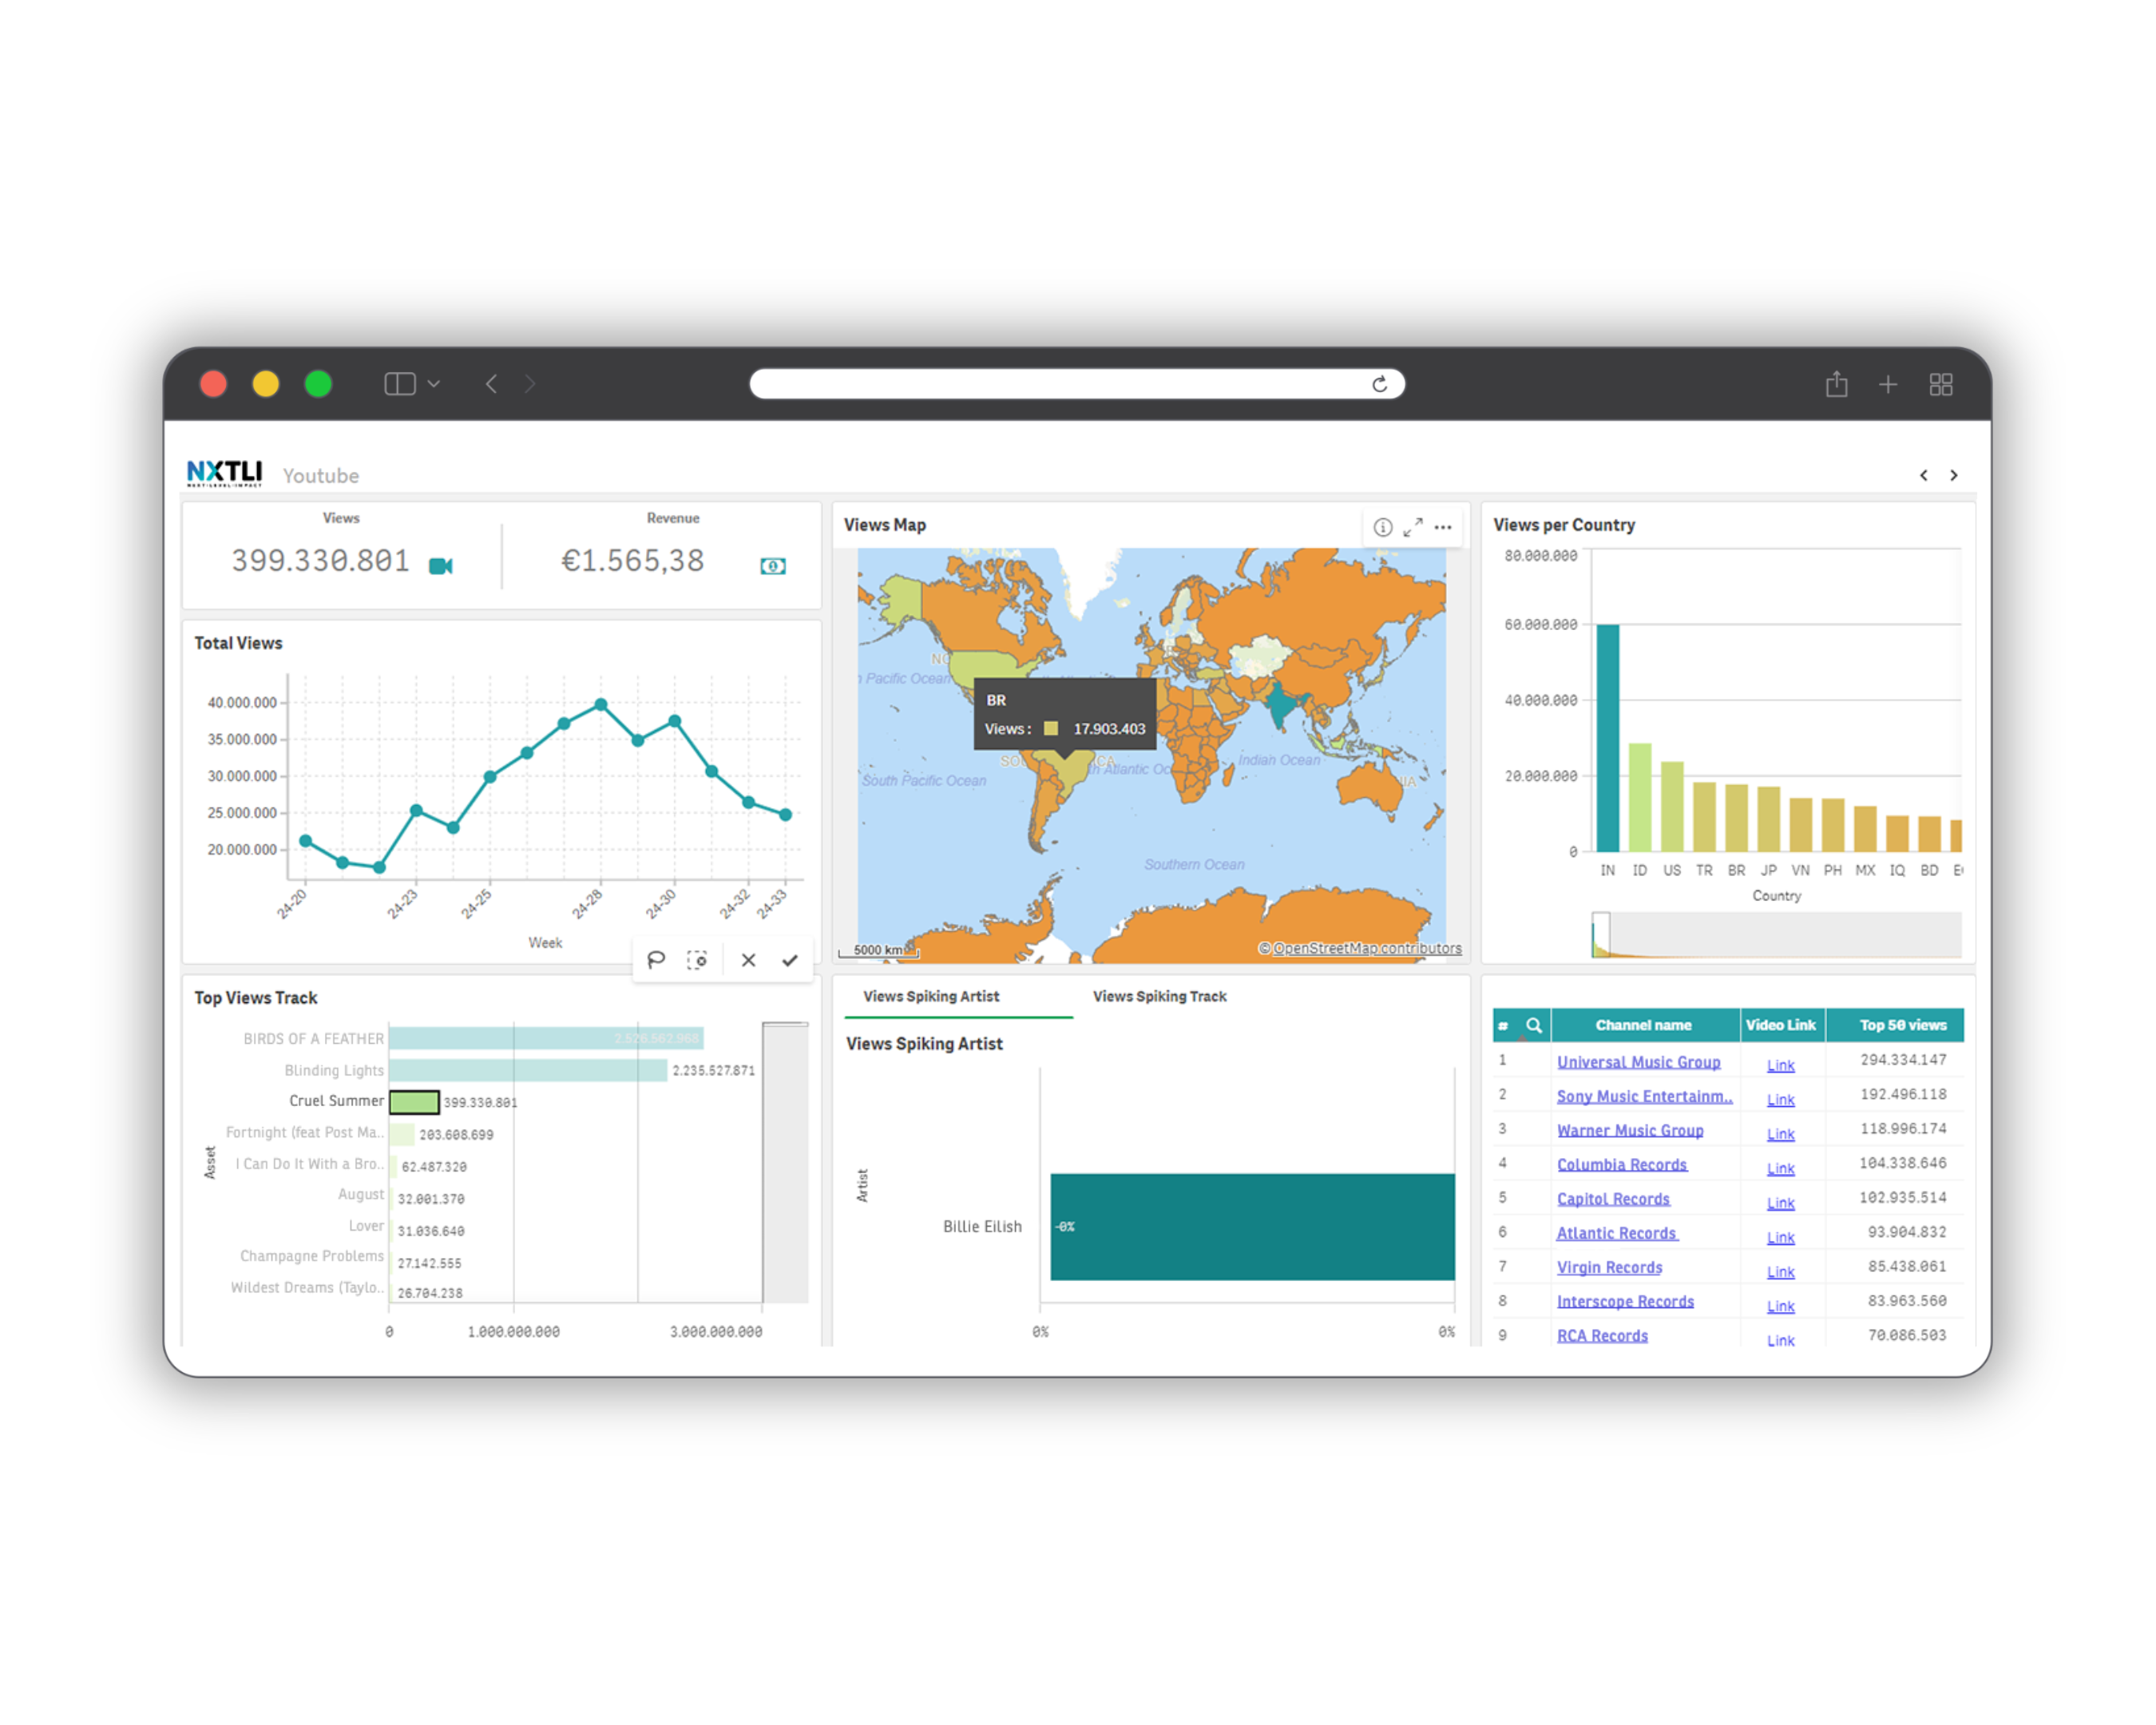2156x1725 pixels.
Task: Confirm the selection with checkmark
Action: (x=790, y=960)
